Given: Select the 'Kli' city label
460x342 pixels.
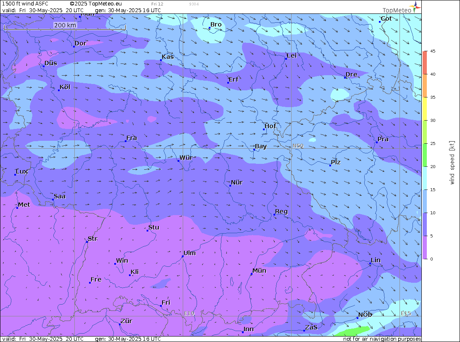Looking at the screenshot, I should click(x=135, y=272).
